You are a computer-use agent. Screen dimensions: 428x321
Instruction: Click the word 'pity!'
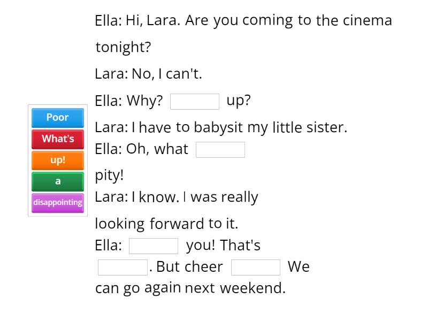110,175
